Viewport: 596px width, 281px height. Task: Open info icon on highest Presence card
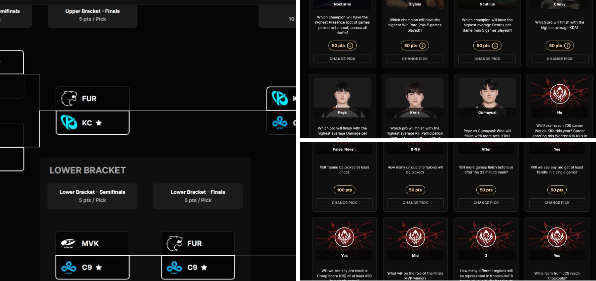pyautogui.click(x=350, y=46)
